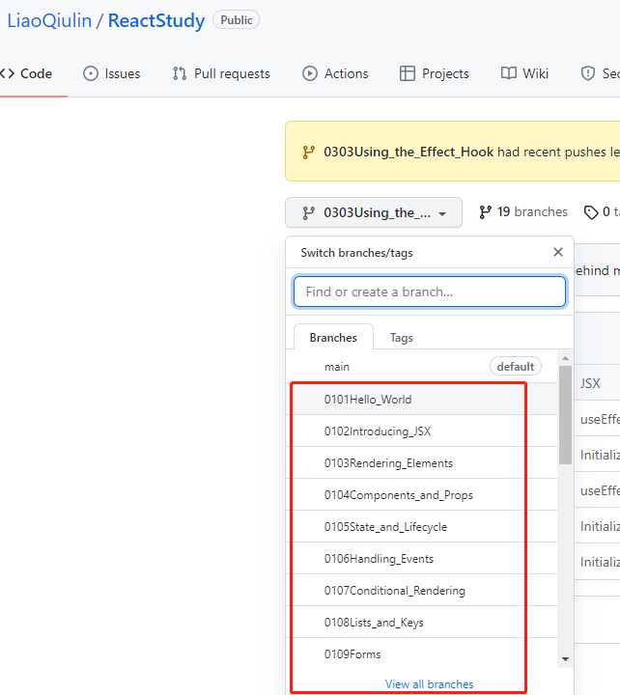620x695 pixels.
Task: Click the branch icon in yellow banner
Action: (308, 153)
